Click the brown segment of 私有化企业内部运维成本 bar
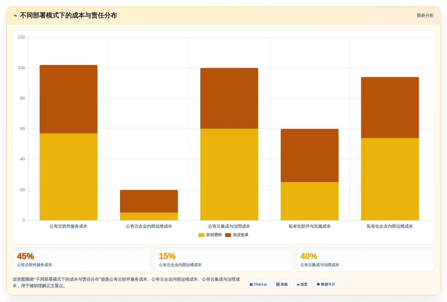Screen dimensions: 447x302 [390, 108]
